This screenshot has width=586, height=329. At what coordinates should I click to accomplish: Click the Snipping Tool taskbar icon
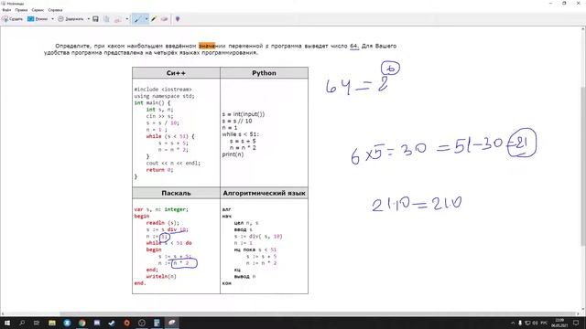click(x=171, y=323)
